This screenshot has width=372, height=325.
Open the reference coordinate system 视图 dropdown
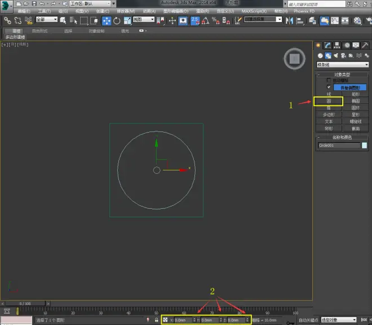coord(144,19)
